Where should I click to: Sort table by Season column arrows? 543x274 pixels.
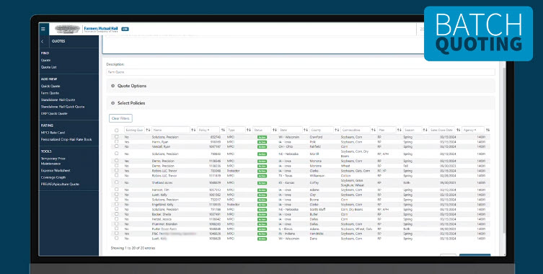click(425, 130)
